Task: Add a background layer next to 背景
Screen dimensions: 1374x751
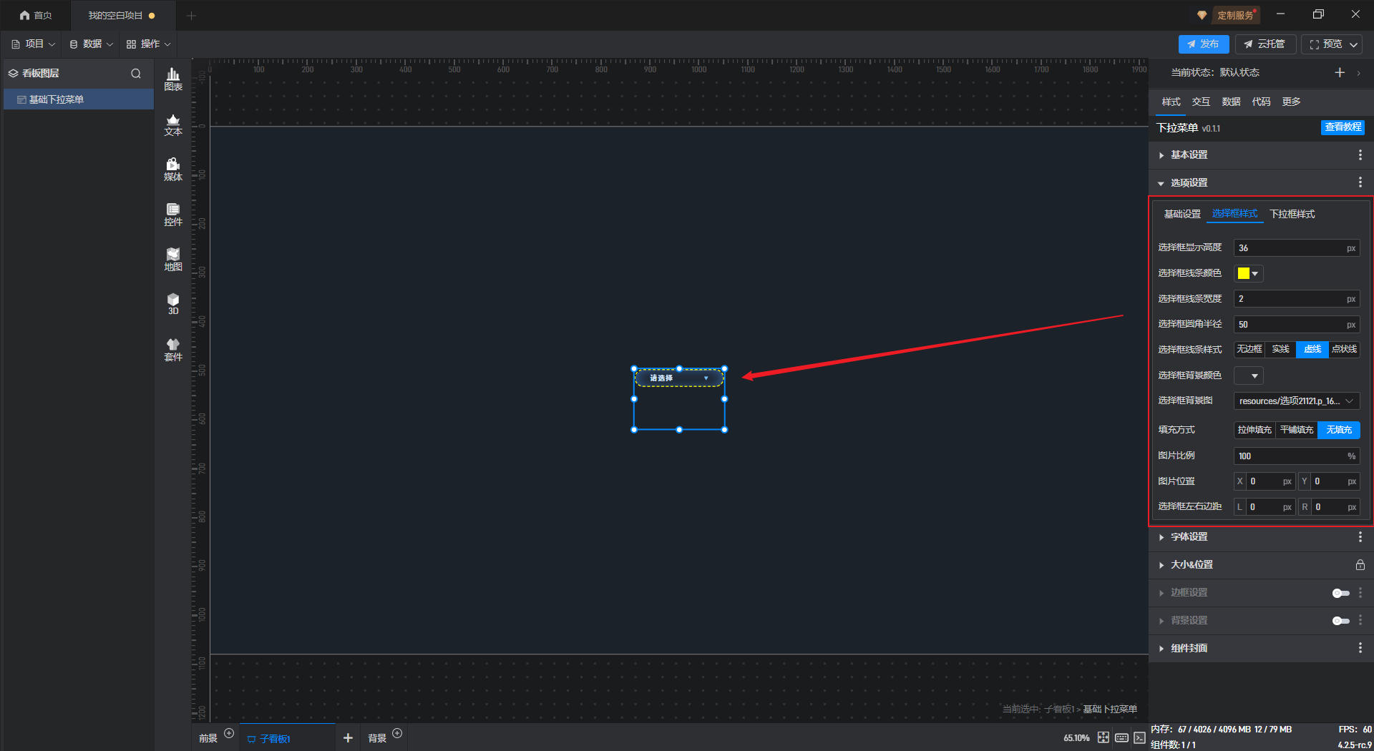Action: tap(397, 733)
